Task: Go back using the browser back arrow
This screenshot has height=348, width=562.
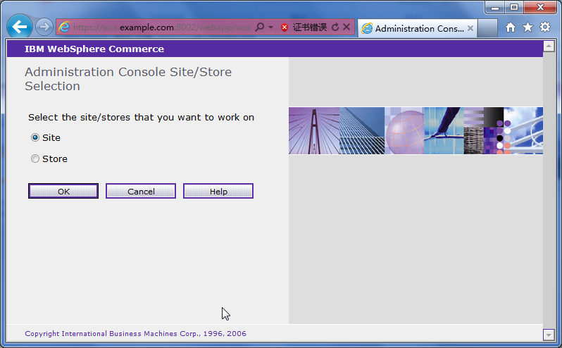Action: point(19,27)
